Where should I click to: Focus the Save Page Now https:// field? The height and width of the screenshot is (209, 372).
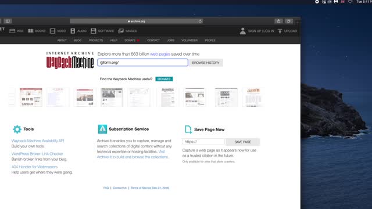tap(203, 142)
